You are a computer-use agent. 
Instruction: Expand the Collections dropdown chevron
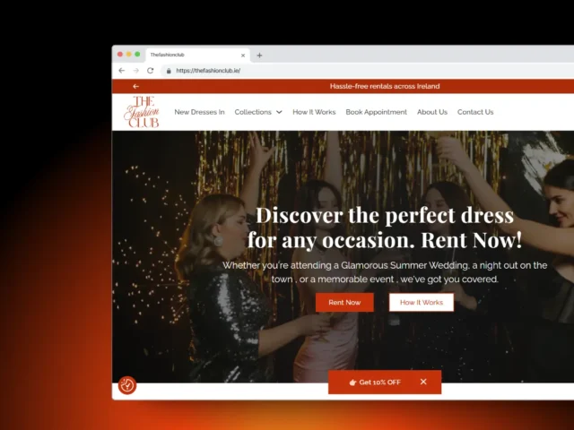(x=279, y=112)
